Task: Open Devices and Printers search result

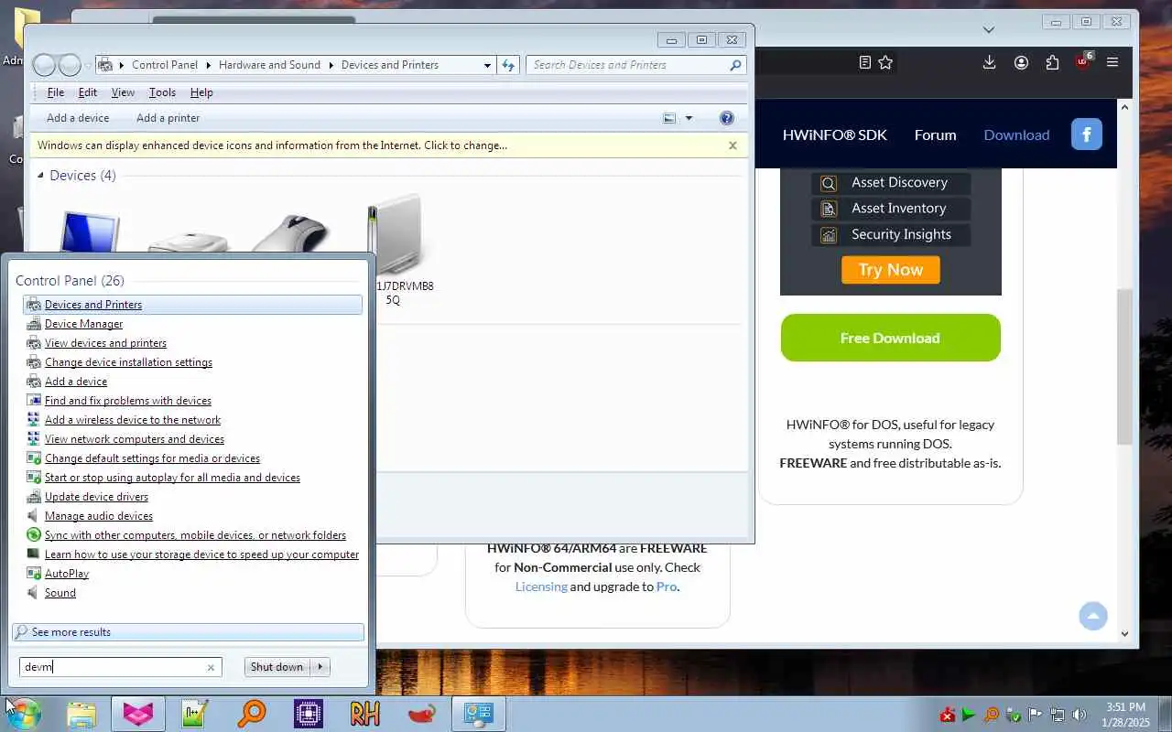Action: (x=192, y=305)
